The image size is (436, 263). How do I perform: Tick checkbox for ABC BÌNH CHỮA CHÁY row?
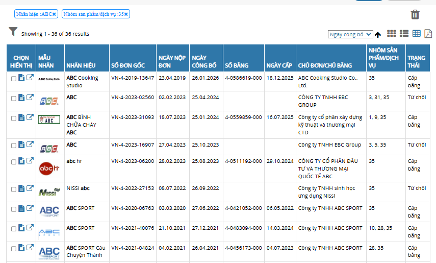[x=13, y=118]
